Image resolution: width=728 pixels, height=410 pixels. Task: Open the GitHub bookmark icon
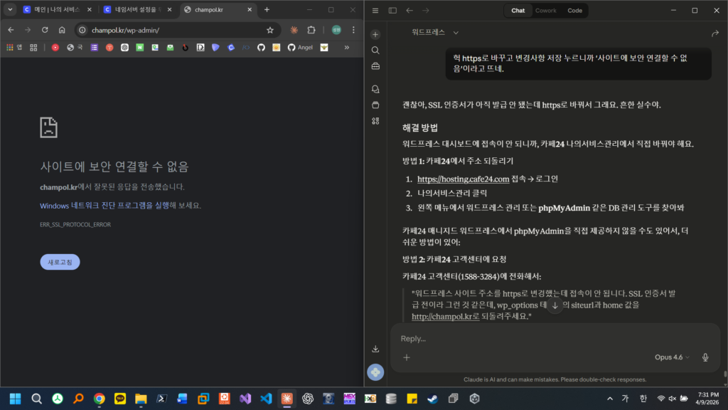[x=261, y=48]
